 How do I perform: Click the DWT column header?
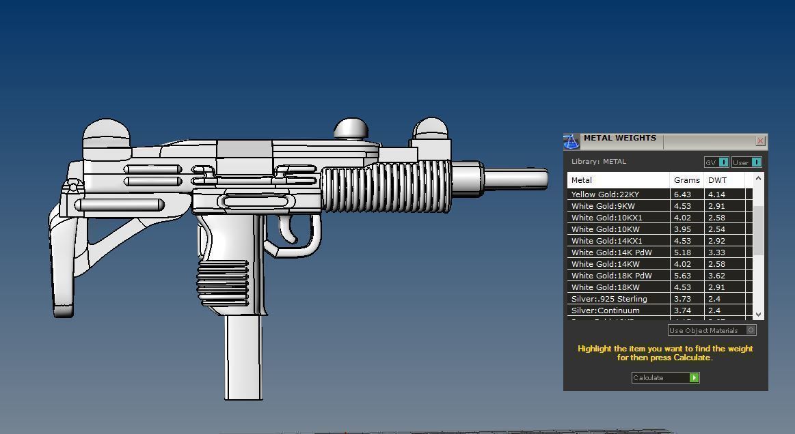click(724, 179)
